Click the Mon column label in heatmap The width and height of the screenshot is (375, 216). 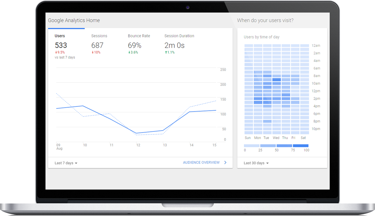tap(258, 138)
